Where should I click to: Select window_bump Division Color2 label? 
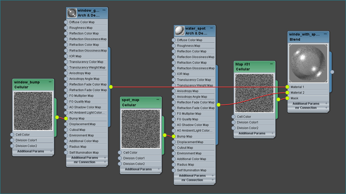coord(26,146)
